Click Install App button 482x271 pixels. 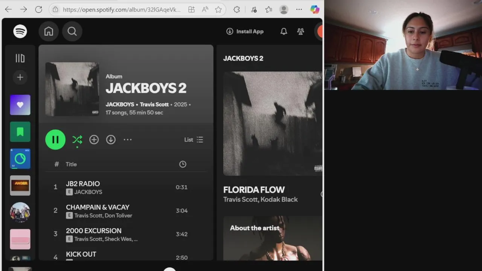click(245, 31)
